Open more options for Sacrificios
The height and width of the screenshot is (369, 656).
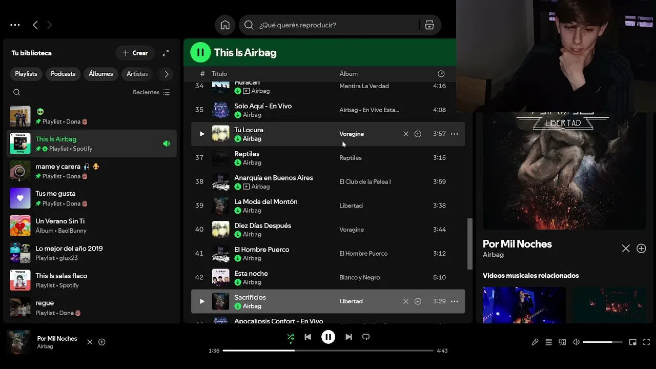tap(454, 301)
